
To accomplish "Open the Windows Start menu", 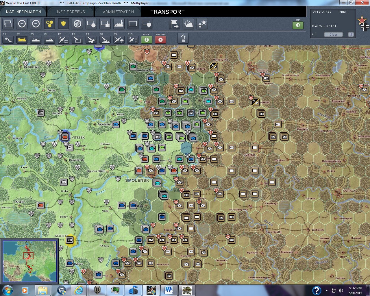I will pyautogui.click(x=7, y=290).
